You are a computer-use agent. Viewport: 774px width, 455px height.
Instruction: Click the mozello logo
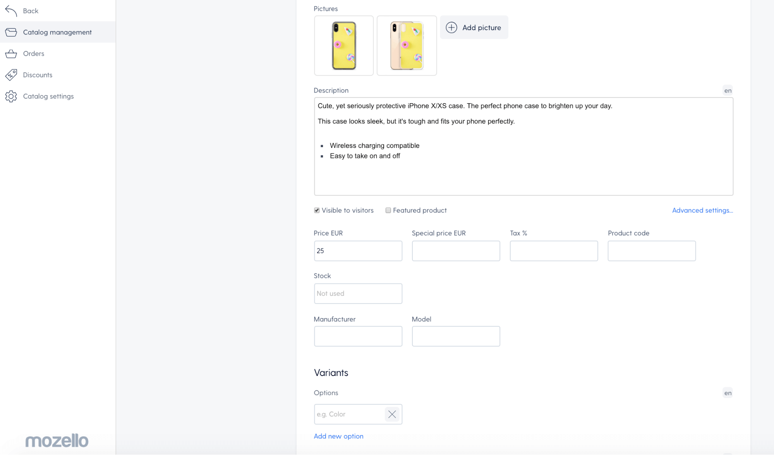pyautogui.click(x=57, y=440)
